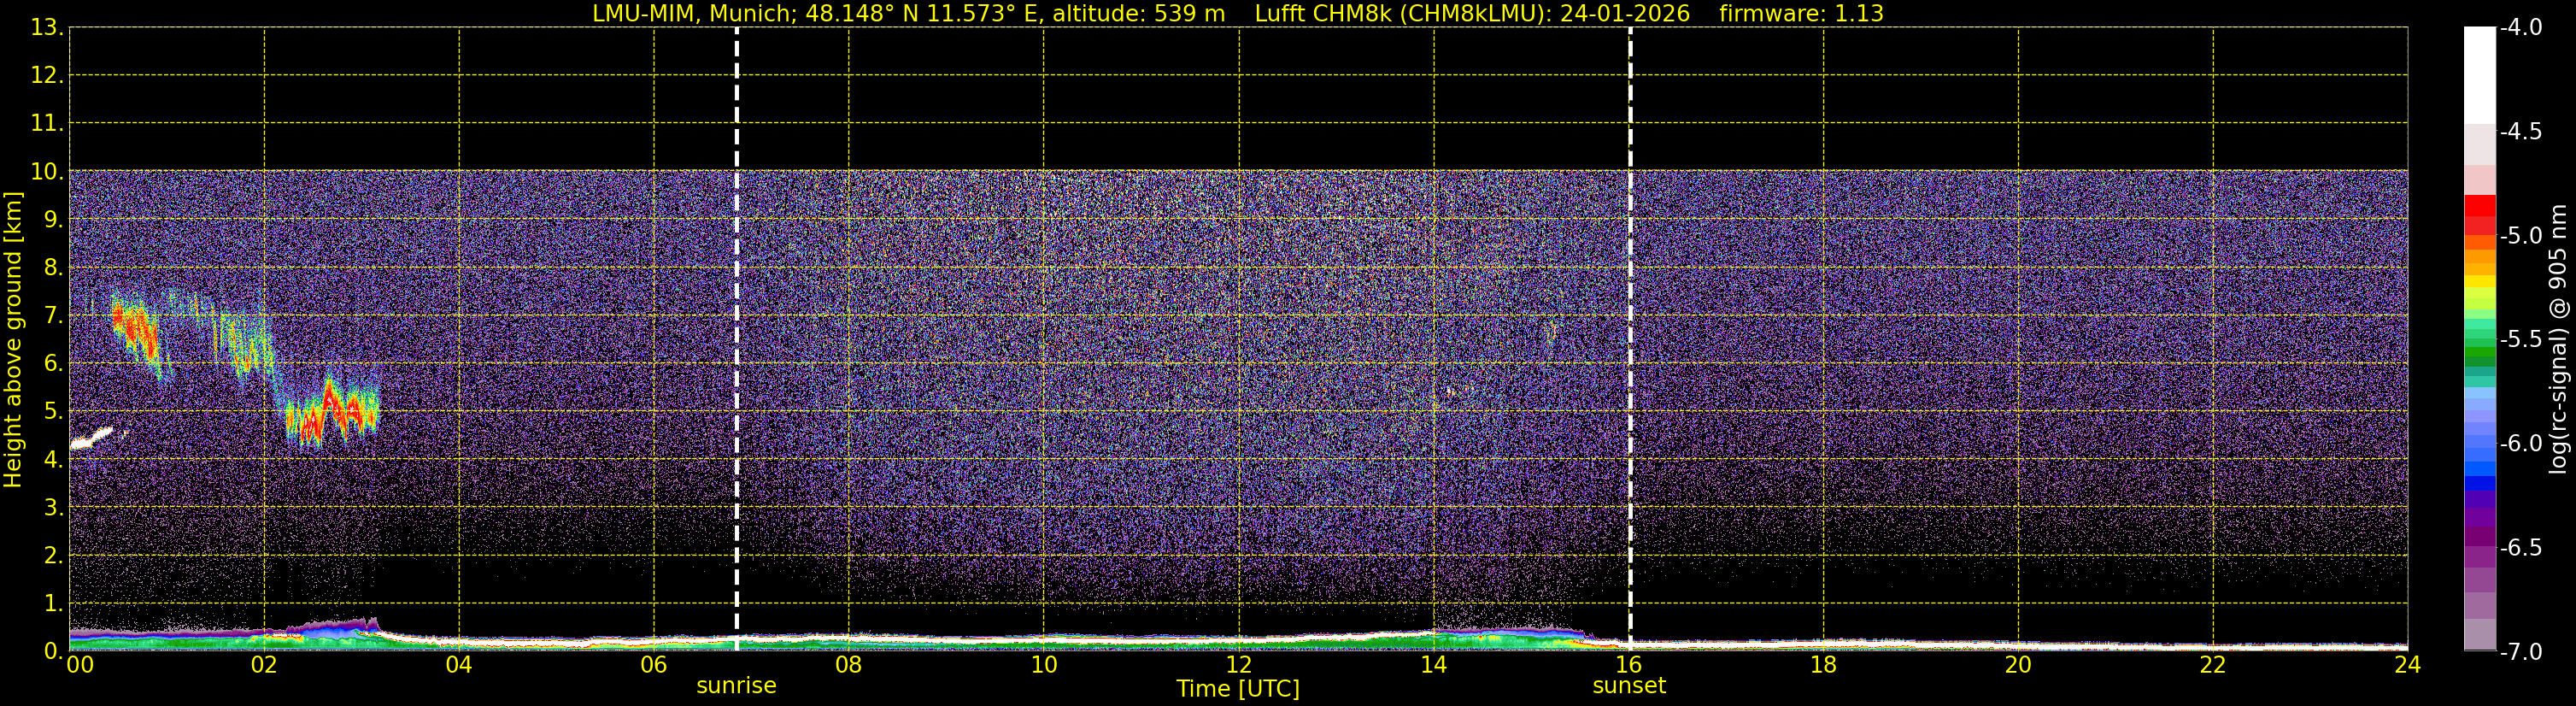
Task: Click the '24' tick at the time axis end
Action: [x=2407, y=665]
